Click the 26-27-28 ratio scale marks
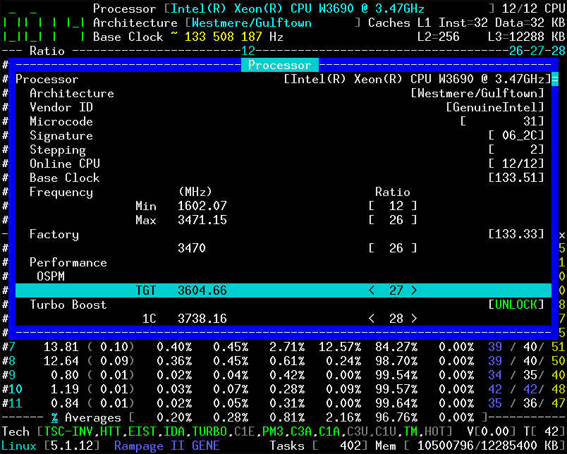This screenshot has width=567, height=454. coord(537,51)
